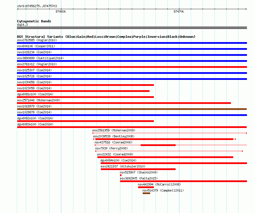Screen dimensions: 255x213
Task: Click the esv2763585 (Vogler2010) variant label
Action: (x=37, y=40)
